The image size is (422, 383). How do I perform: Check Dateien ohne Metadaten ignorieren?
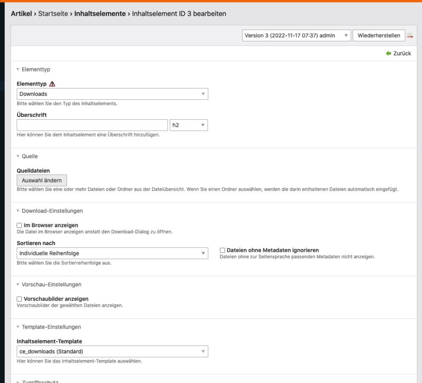tap(222, 250)
